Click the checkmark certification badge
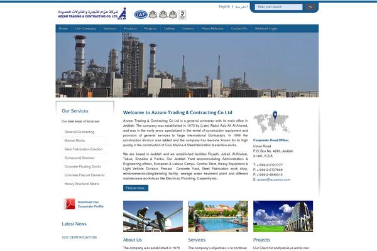This screenshot has height=251, width=377. pyautogui.click(x=182, y=14)
